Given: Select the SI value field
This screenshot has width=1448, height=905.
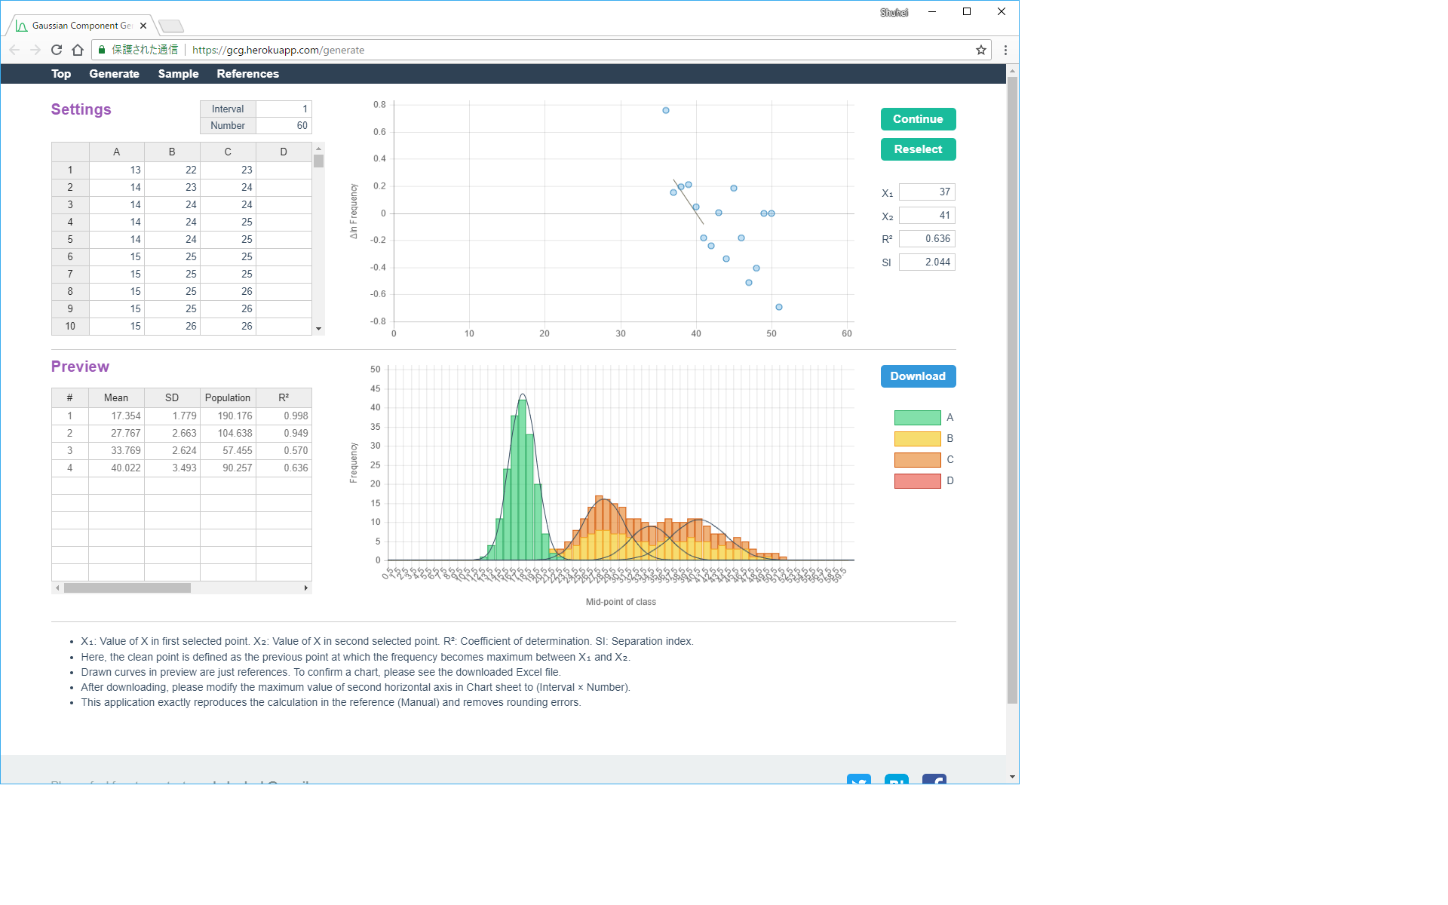Looking at the screenshot, I should pos(927,262).
